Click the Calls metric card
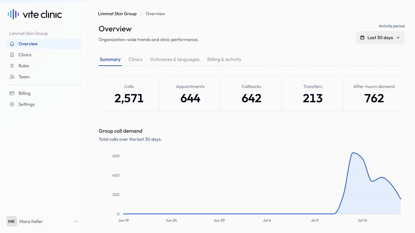415x233 pixels. [x=129, y=94]
